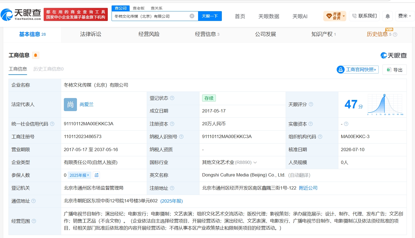
Task: Click the 工商官网快照 person icon
Action: tap(341, 70)
